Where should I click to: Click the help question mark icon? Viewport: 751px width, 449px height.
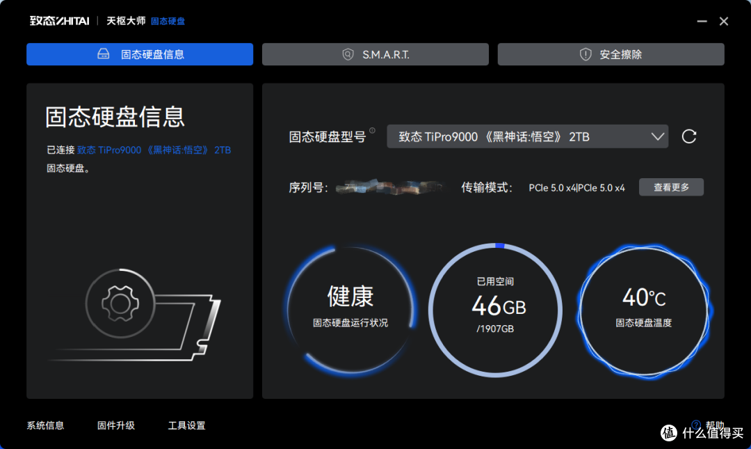[x=696, y=425]
